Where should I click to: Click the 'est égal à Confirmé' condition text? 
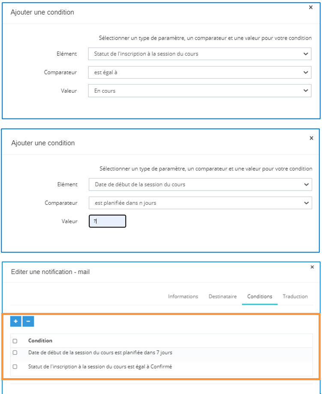100,367
